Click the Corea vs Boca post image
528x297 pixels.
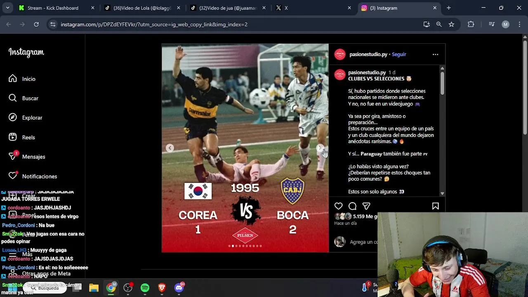click(x=245, y=148)
